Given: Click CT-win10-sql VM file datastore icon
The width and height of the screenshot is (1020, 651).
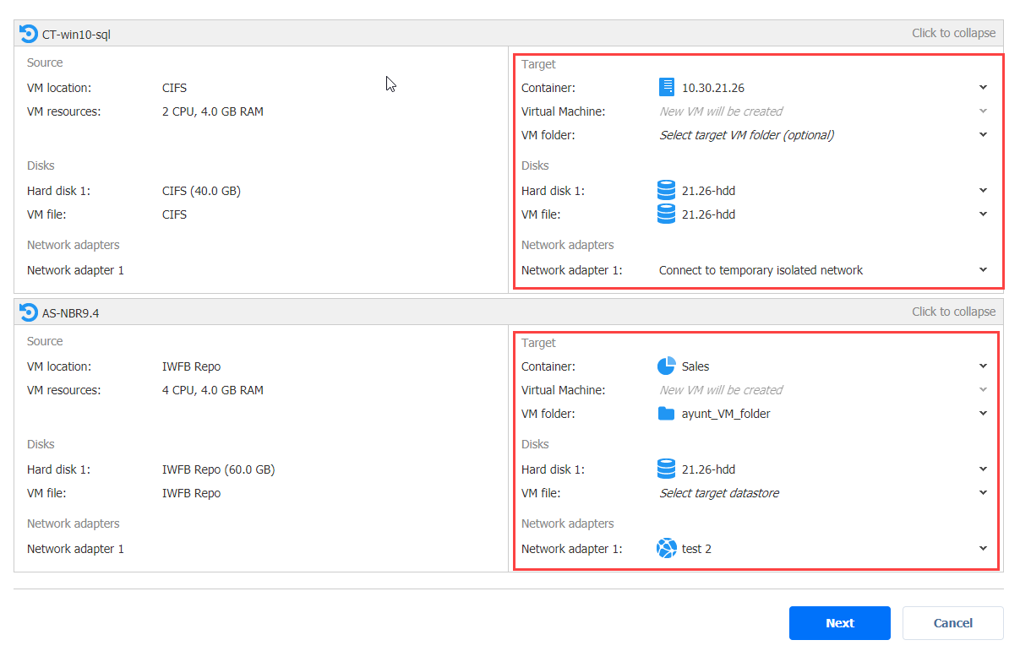Looking at the screenshot, I should pyautogui.click(x=667, y=214).
